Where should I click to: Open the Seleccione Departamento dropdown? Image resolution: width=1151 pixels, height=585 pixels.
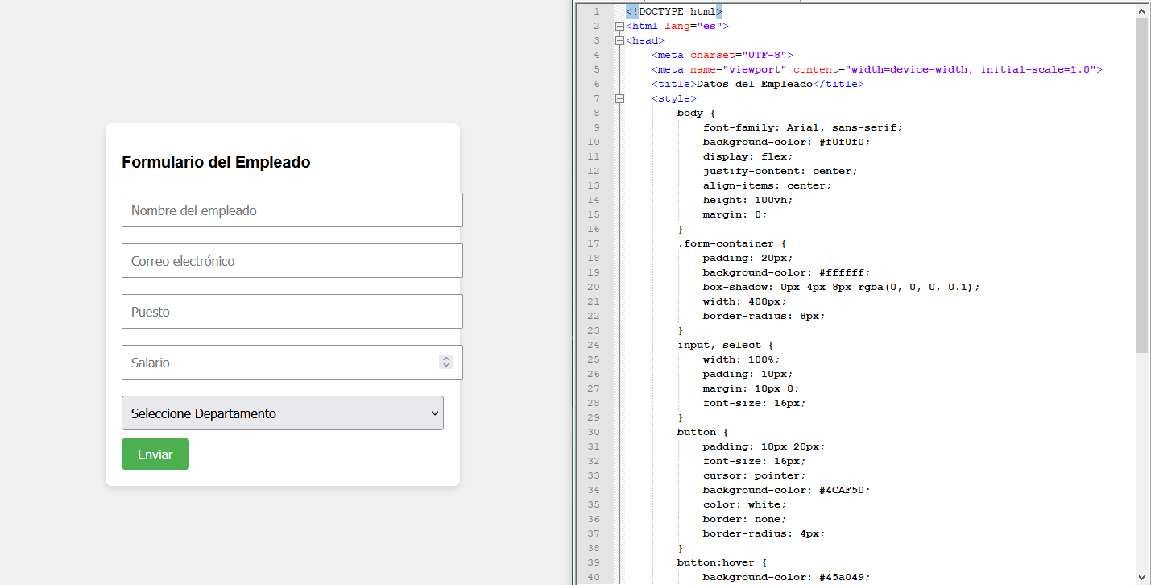[282, 413]
